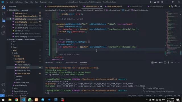
Task: Open the File menu
Action: (x=7, y=2)
